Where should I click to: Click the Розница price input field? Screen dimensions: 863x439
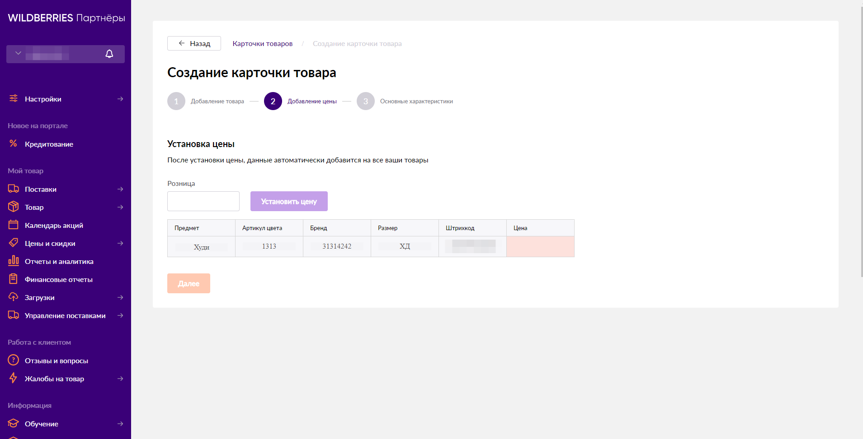tap(203, 201)
